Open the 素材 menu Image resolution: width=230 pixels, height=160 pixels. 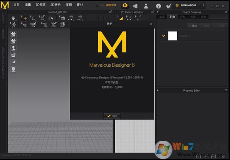(80, 5)
